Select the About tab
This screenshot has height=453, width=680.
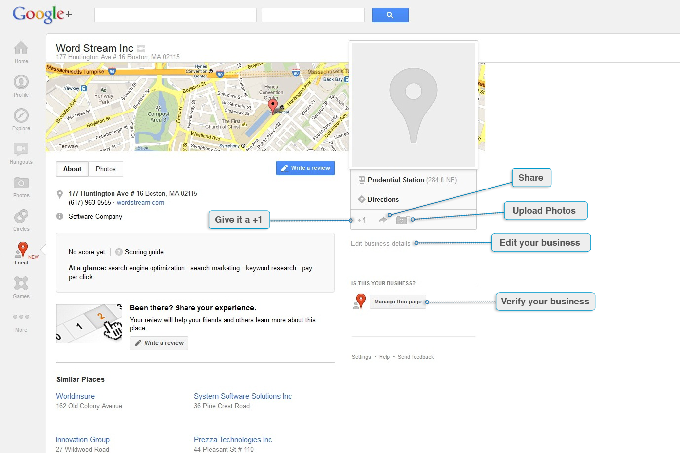pos(72,169)
